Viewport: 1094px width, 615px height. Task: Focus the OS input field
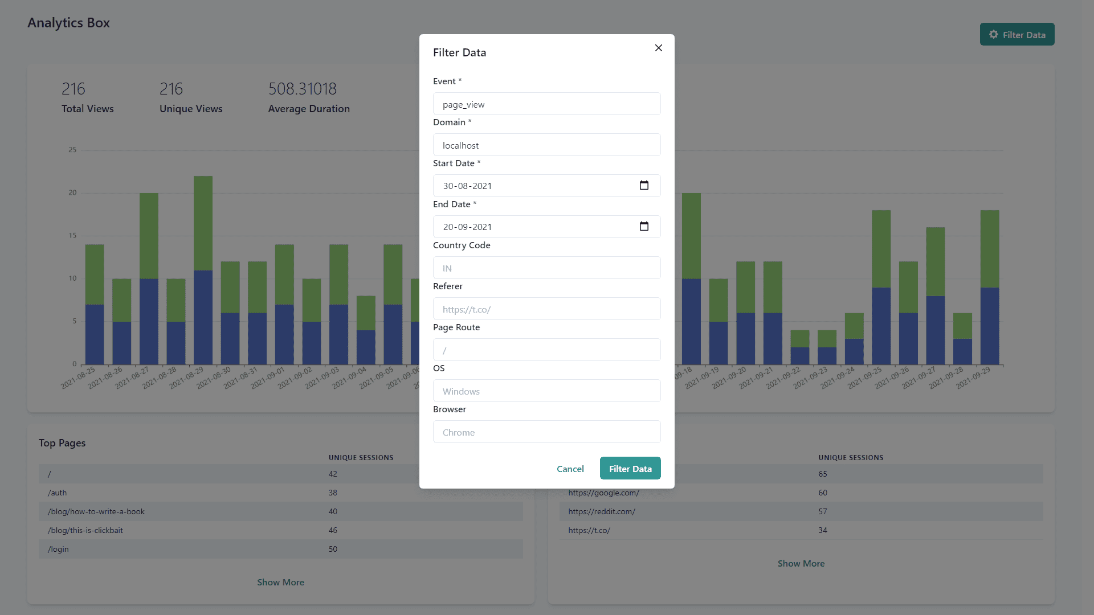tap(546, 391)
